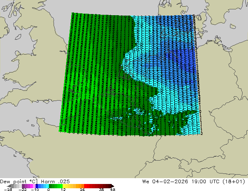Pick the cyan swatch in legend
248x191 pixels.
pos(47,186)
